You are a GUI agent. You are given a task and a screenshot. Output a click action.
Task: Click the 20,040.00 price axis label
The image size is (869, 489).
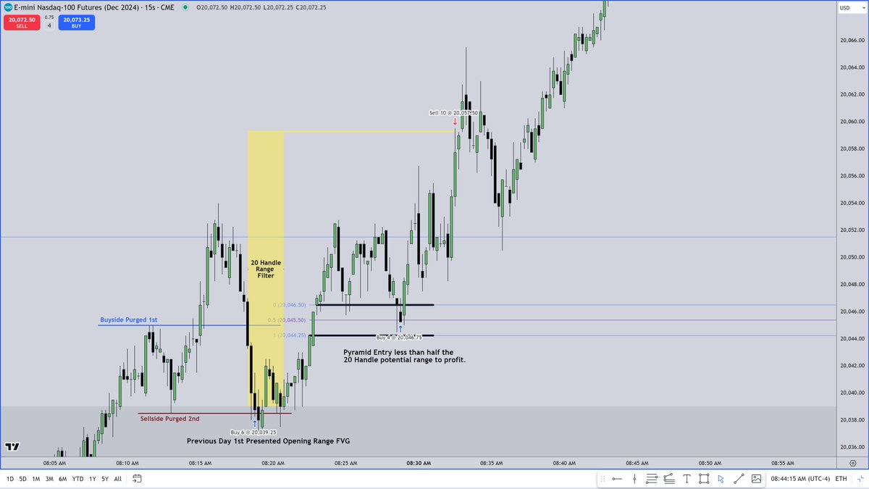853,392
